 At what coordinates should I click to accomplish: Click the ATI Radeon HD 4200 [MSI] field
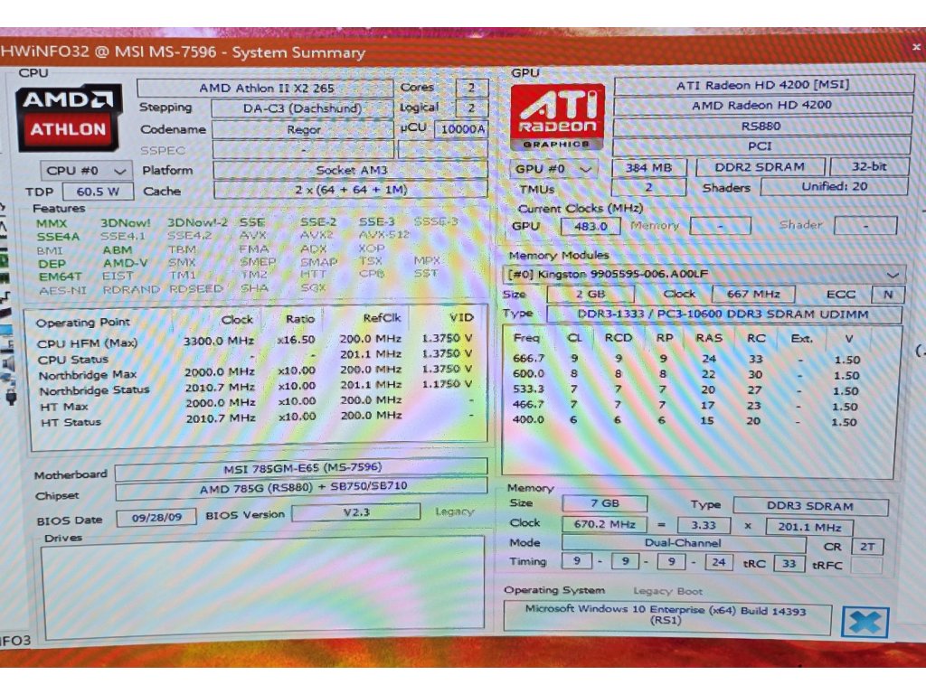point(763,85)
